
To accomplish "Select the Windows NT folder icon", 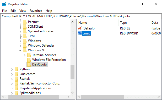I will pos(25,50).
